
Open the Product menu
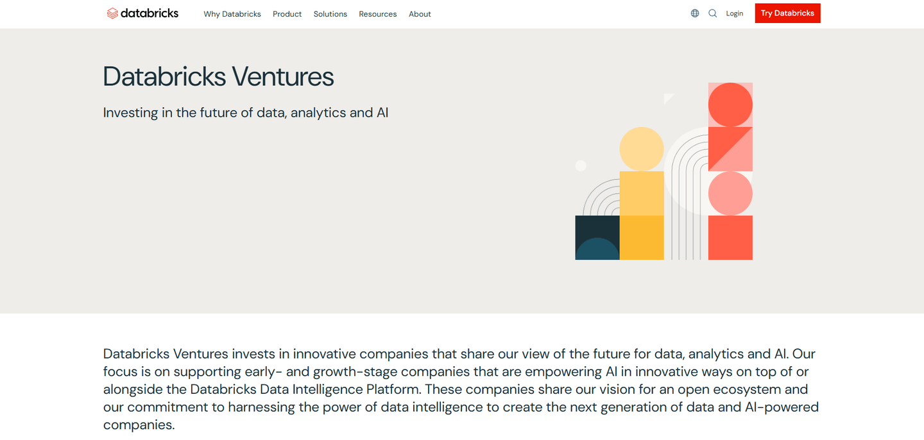click(287, 13)
